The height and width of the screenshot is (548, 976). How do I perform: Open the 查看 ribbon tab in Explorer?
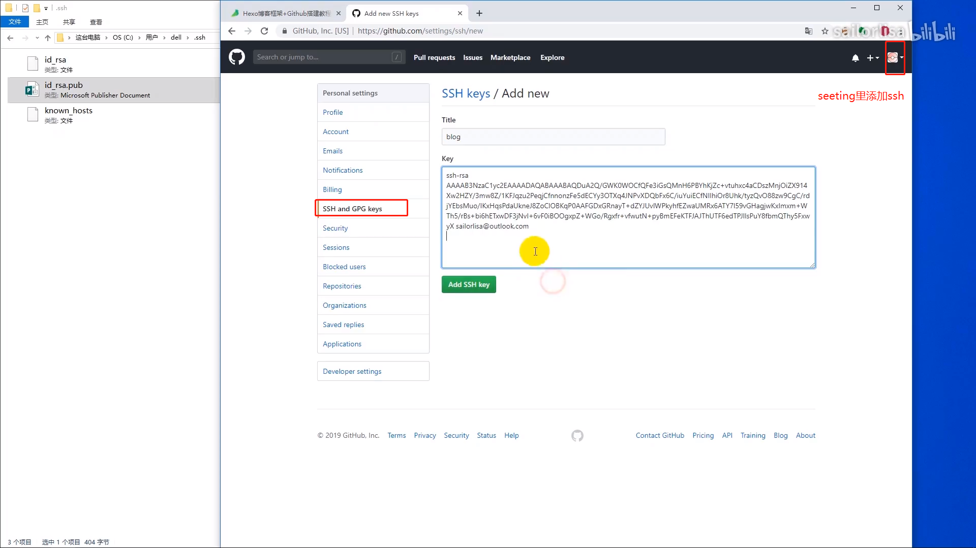(x=96, y=22)
